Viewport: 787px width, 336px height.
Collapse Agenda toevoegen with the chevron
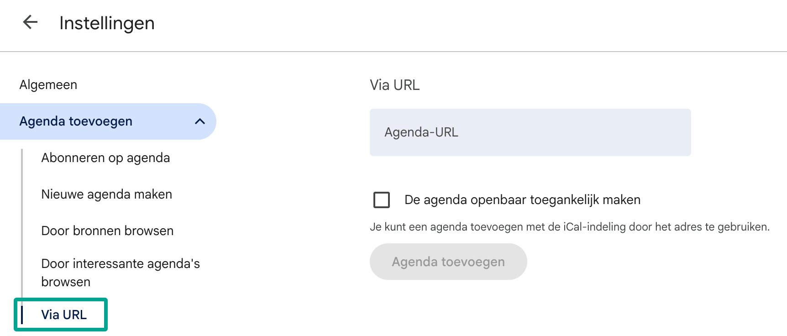(x=200, y=121)
